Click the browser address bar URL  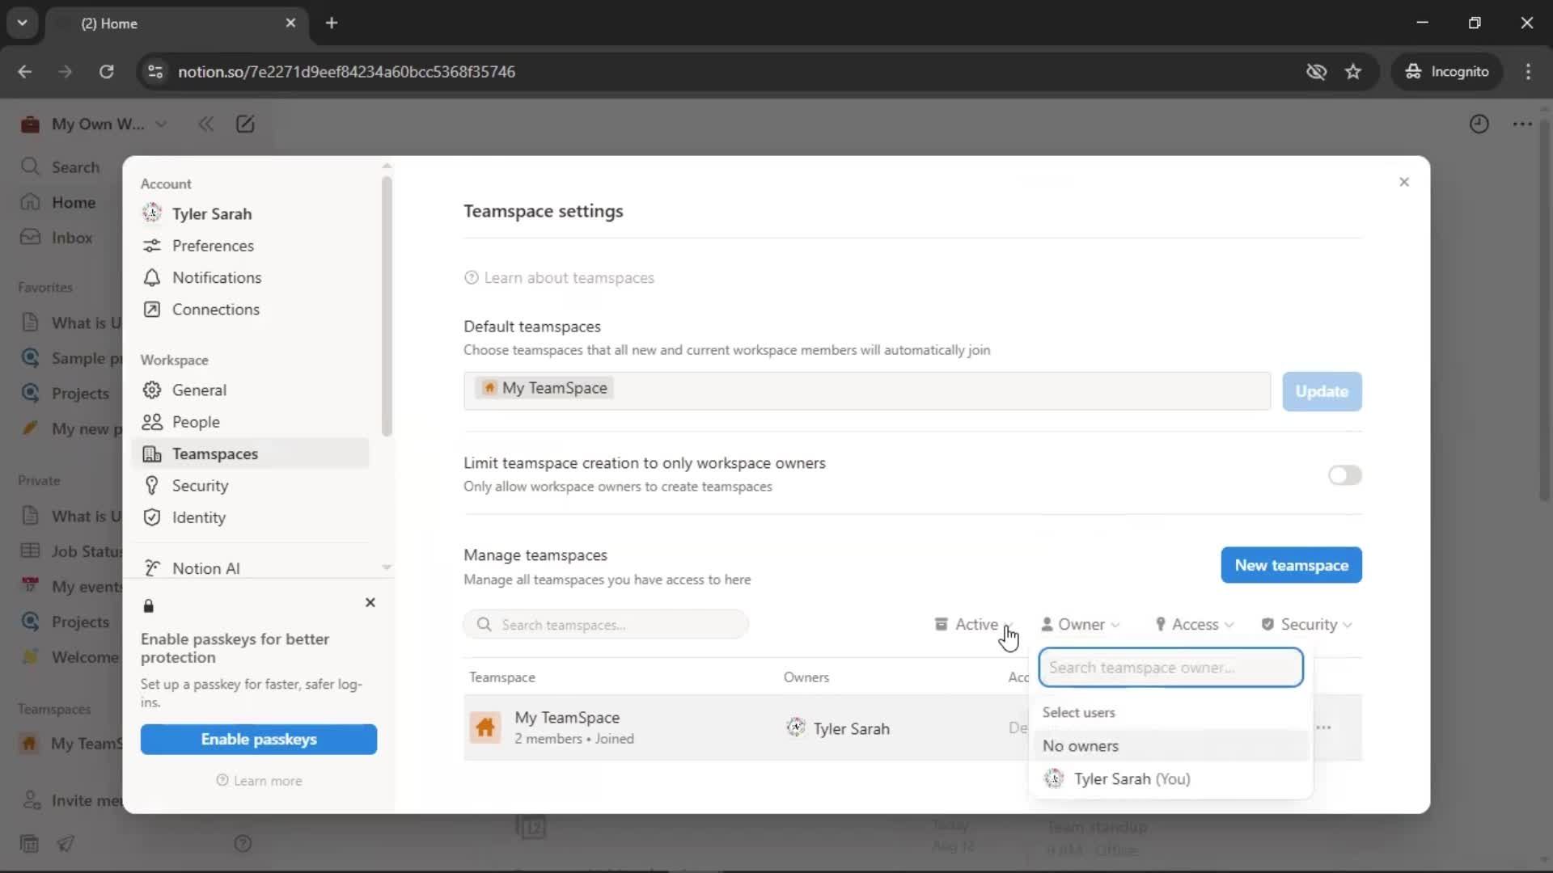(346, 71)
